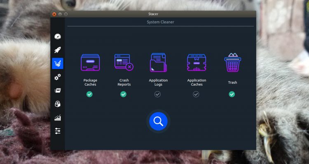Click the Trash label text

point(232,82)
